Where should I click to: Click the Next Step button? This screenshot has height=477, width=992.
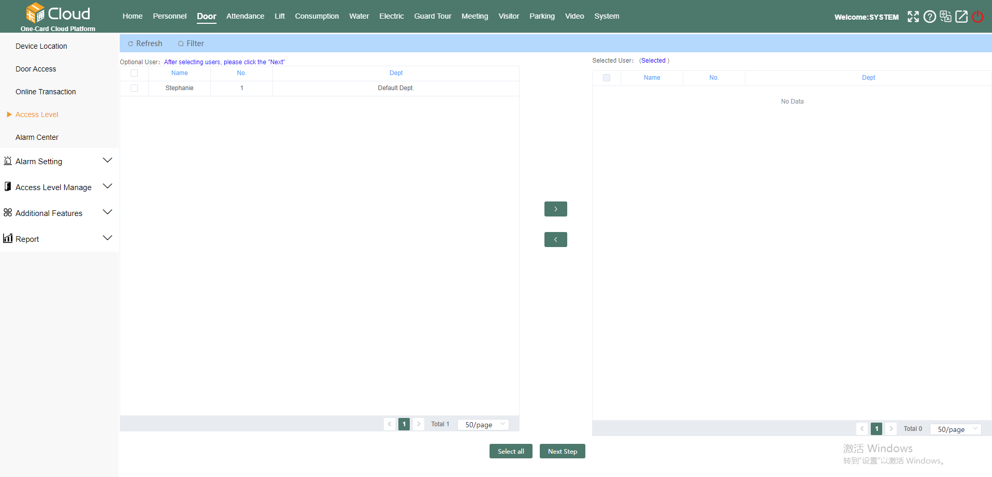coord(562,451)
